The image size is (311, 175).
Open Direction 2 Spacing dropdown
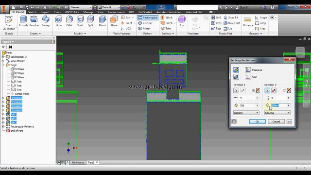(x=277, y=113)
